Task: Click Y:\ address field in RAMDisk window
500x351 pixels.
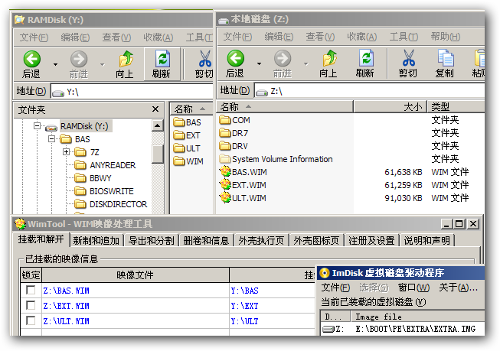Action: 132,93
